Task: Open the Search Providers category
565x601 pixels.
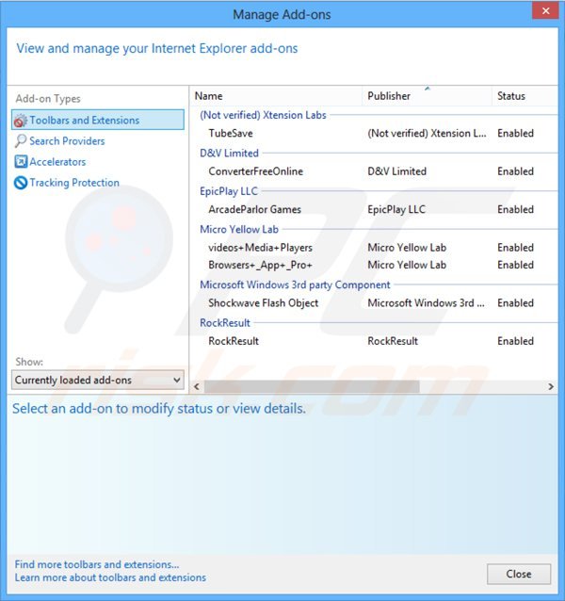Action: coord(67,141)
